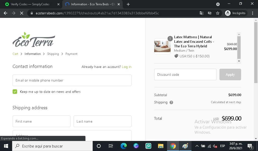Open the notification center icon
258x151 pixels.
click(250, 146)
